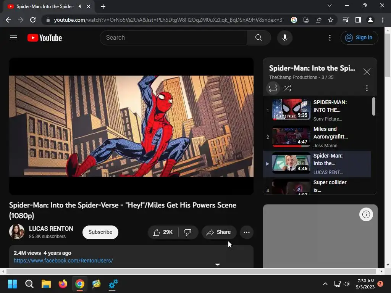Viewport: 391px width, 293px height.
Task: Start voice search with microphone icon
Action: point(285,38)
